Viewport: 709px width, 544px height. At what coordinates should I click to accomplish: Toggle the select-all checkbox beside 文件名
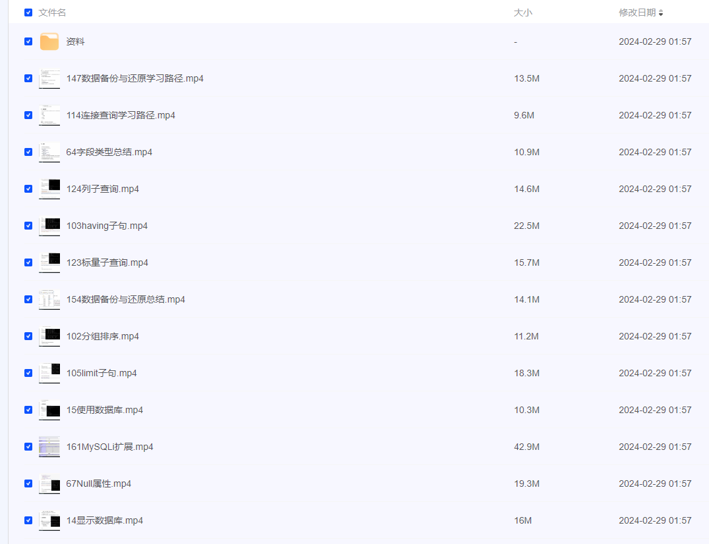(x=28, y=12)
